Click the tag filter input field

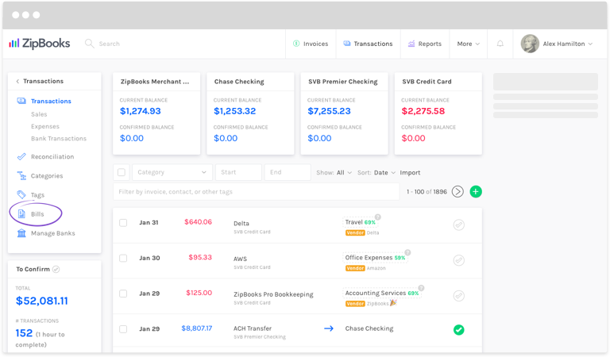[257, 191]
